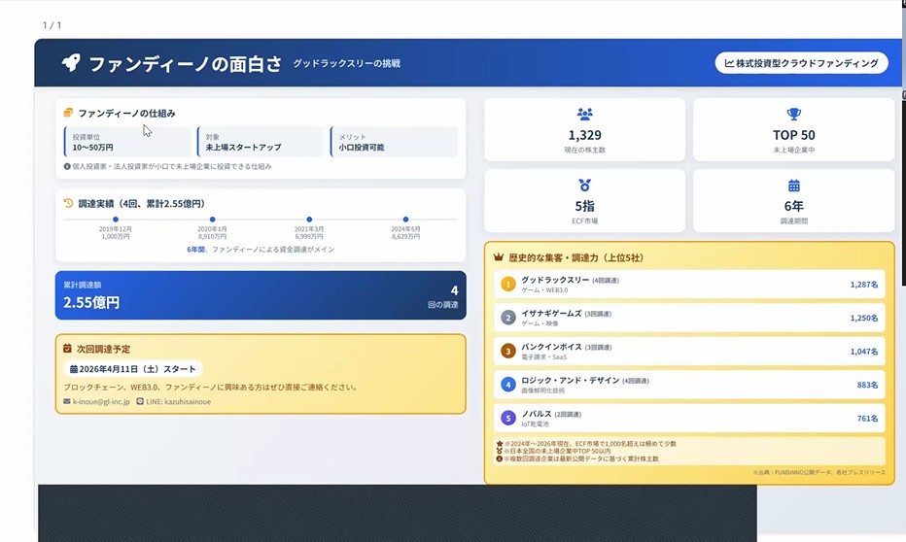Open the email link k-inoue@gl-inc.jp
906x542 pixels.
tap(101, 402)
